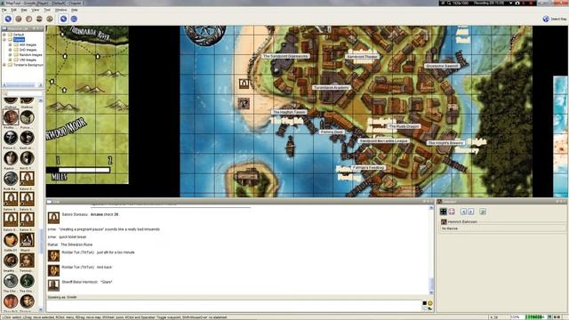Click the library image search field
The height and width of the screenshot is (320, 569).
tap(25, 93)
